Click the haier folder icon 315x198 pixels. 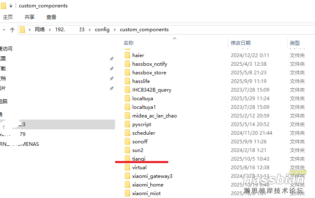[127, 55]
